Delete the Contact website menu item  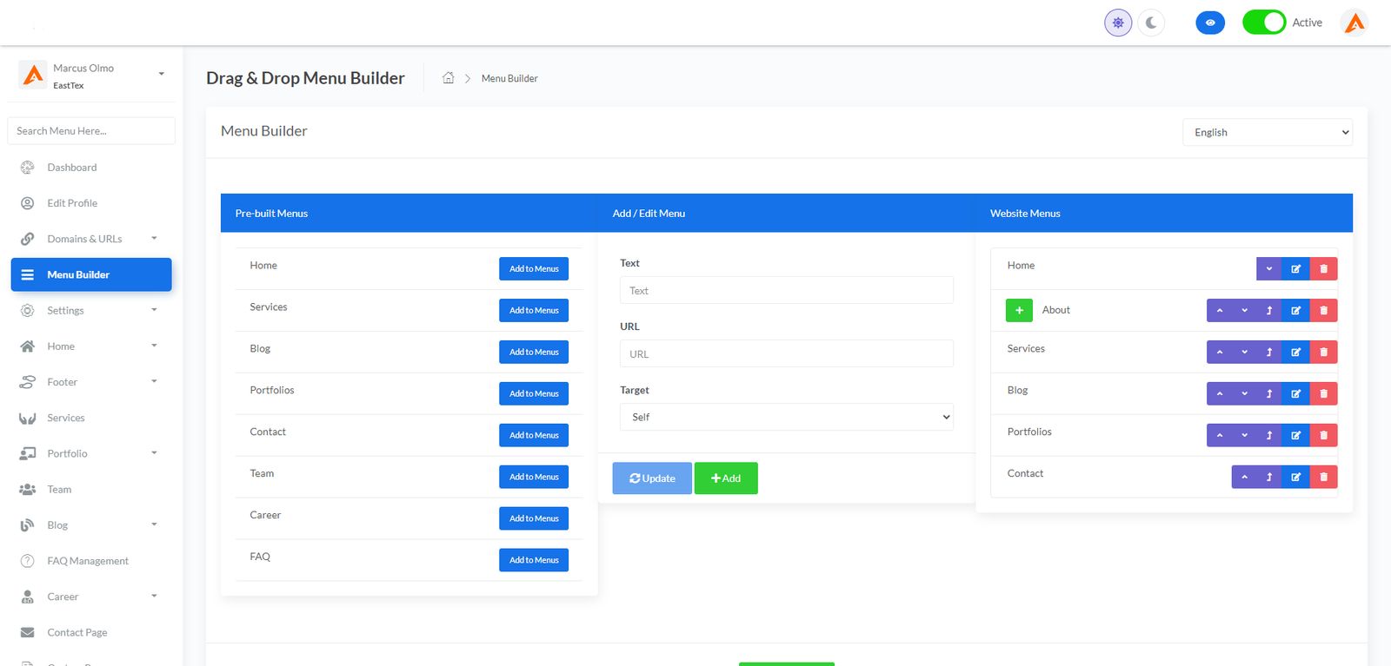1323,478
